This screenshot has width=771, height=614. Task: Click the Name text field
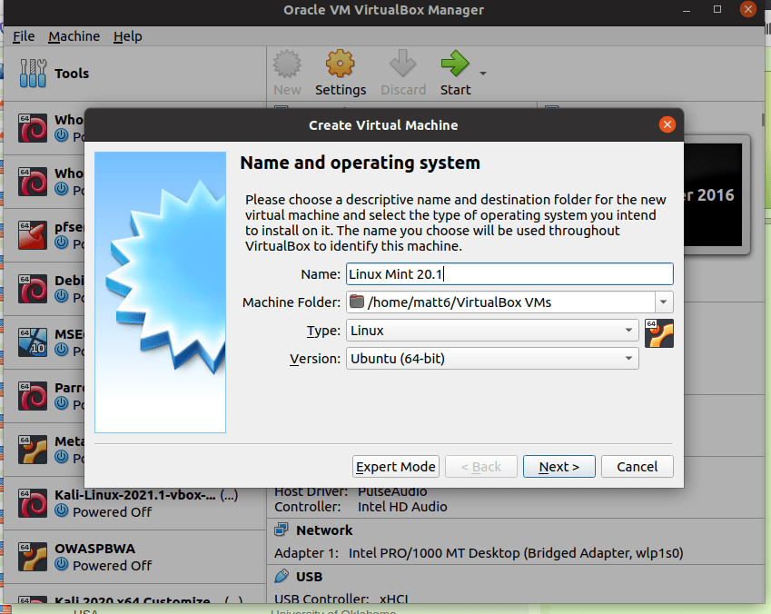509,274
